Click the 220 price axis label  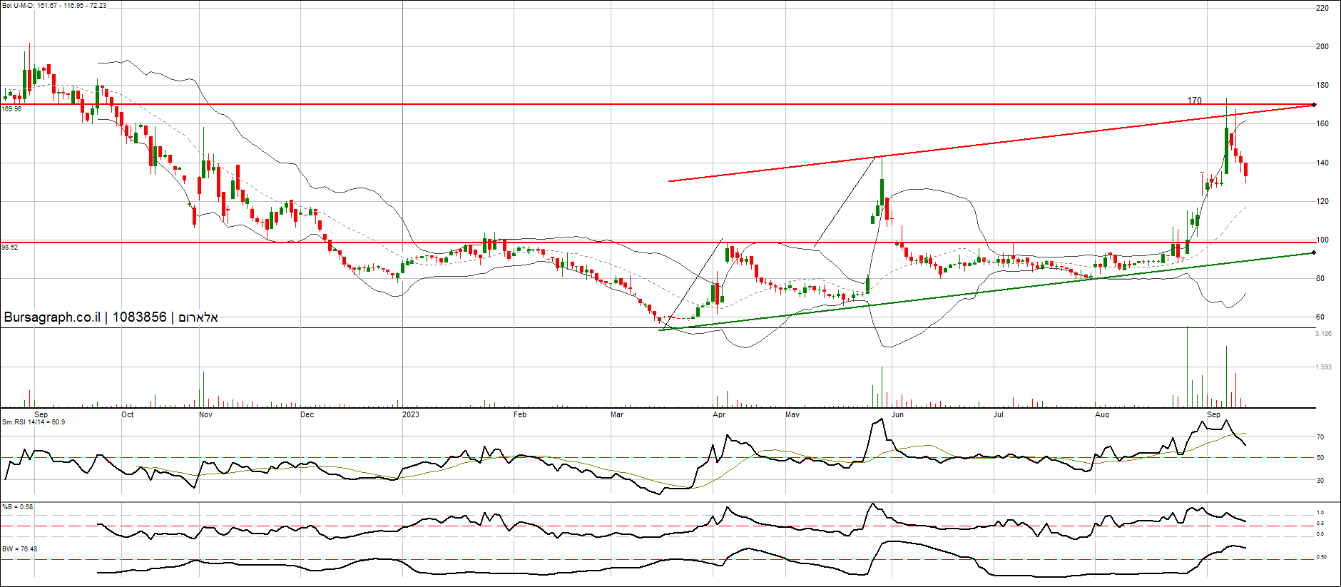pos(1322,8)
